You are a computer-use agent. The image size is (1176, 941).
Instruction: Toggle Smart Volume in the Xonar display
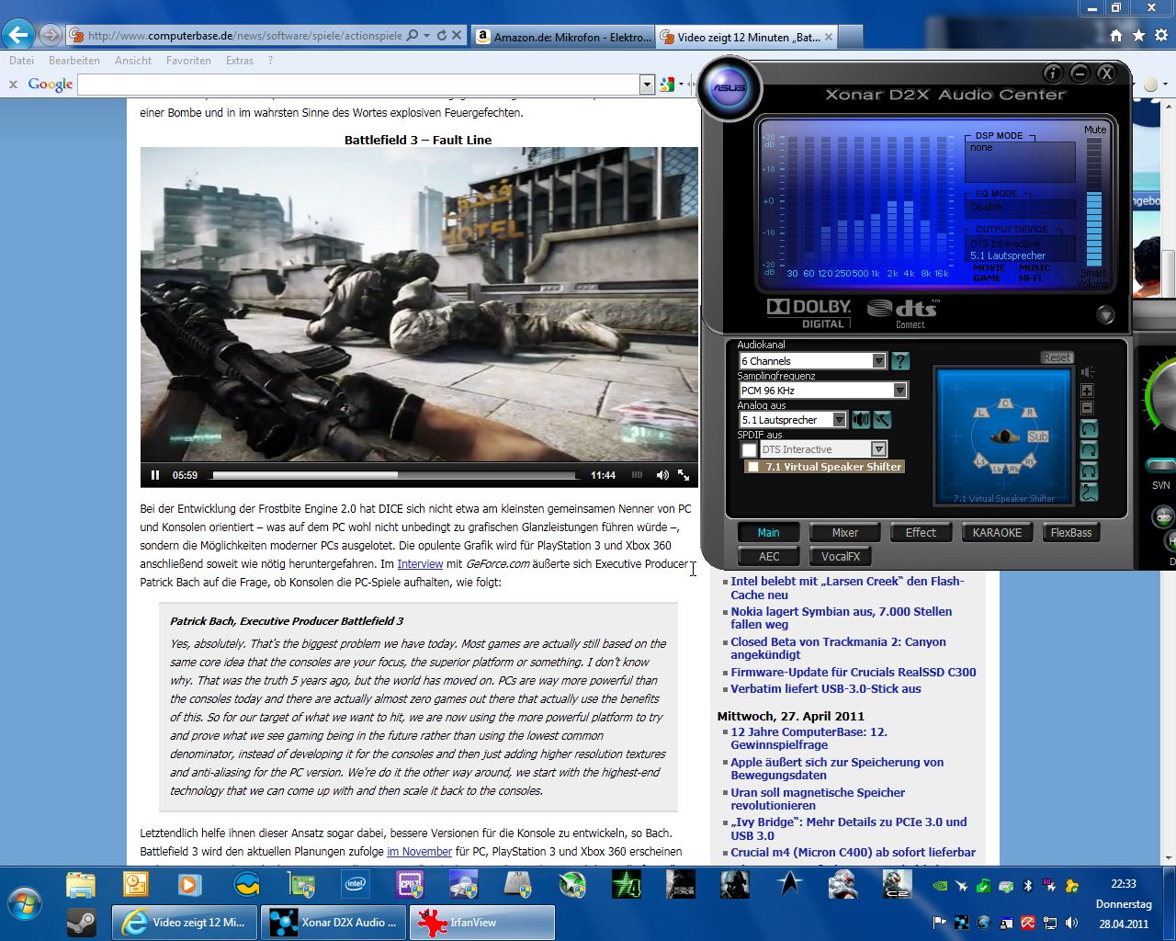click(x=1093, y=278)
